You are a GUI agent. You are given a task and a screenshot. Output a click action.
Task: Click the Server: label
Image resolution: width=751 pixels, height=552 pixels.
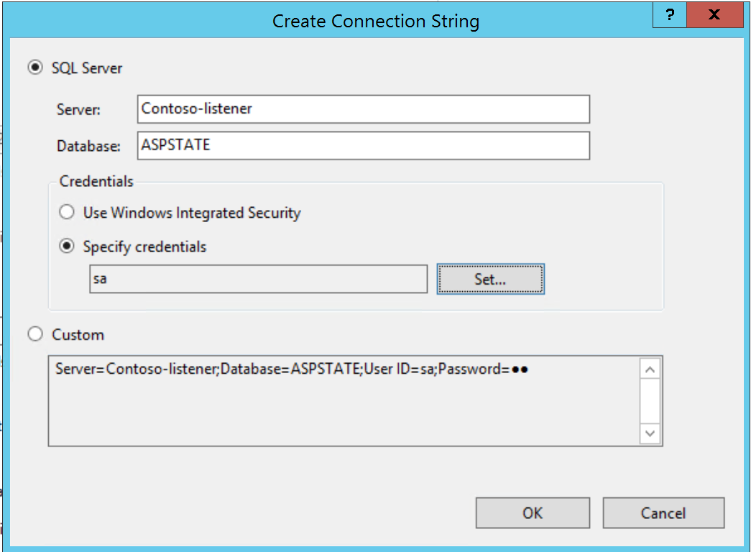[x=79, y=110]
